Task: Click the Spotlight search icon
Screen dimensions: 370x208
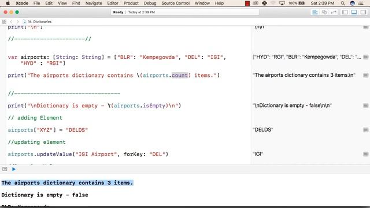Action: pos(343,3)
